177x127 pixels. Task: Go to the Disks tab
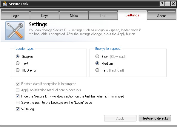tap(74, 16)
